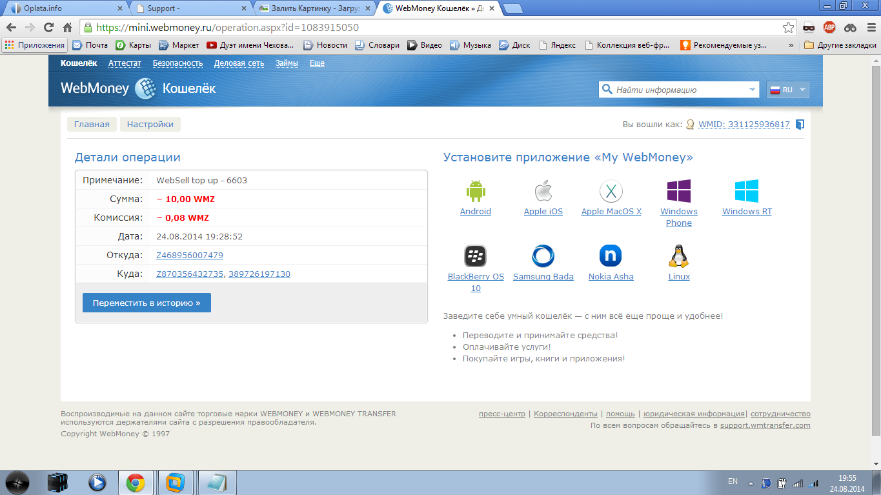This screenshot has height=495, width=881.
Task: Open the Adblock Plus extension icon
Action: [829, 28]
